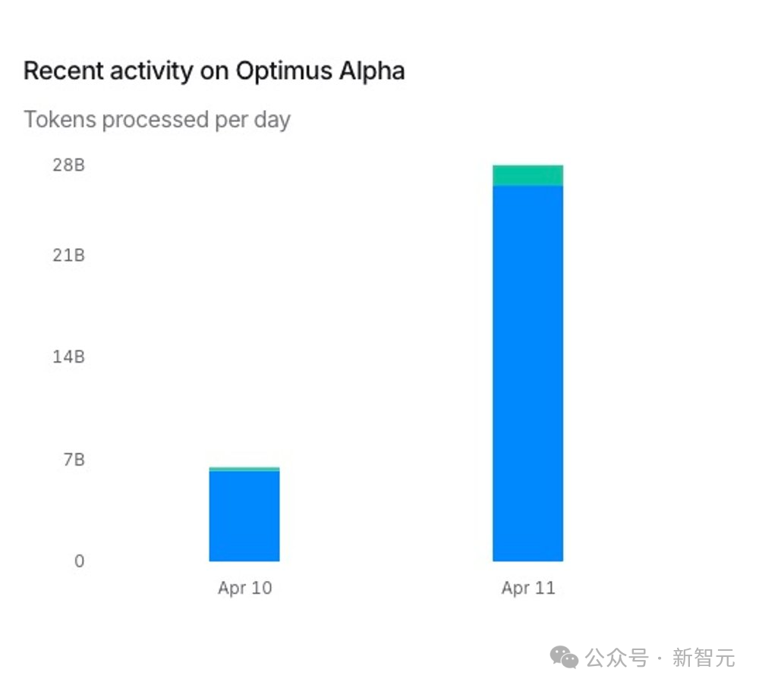Click the blue Apr 10 bar segment
The height and width of the screenshot is (688, 759).
[x=244, y=516]
